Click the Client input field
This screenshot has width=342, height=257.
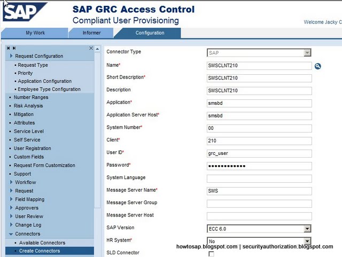tap(259, 141)
